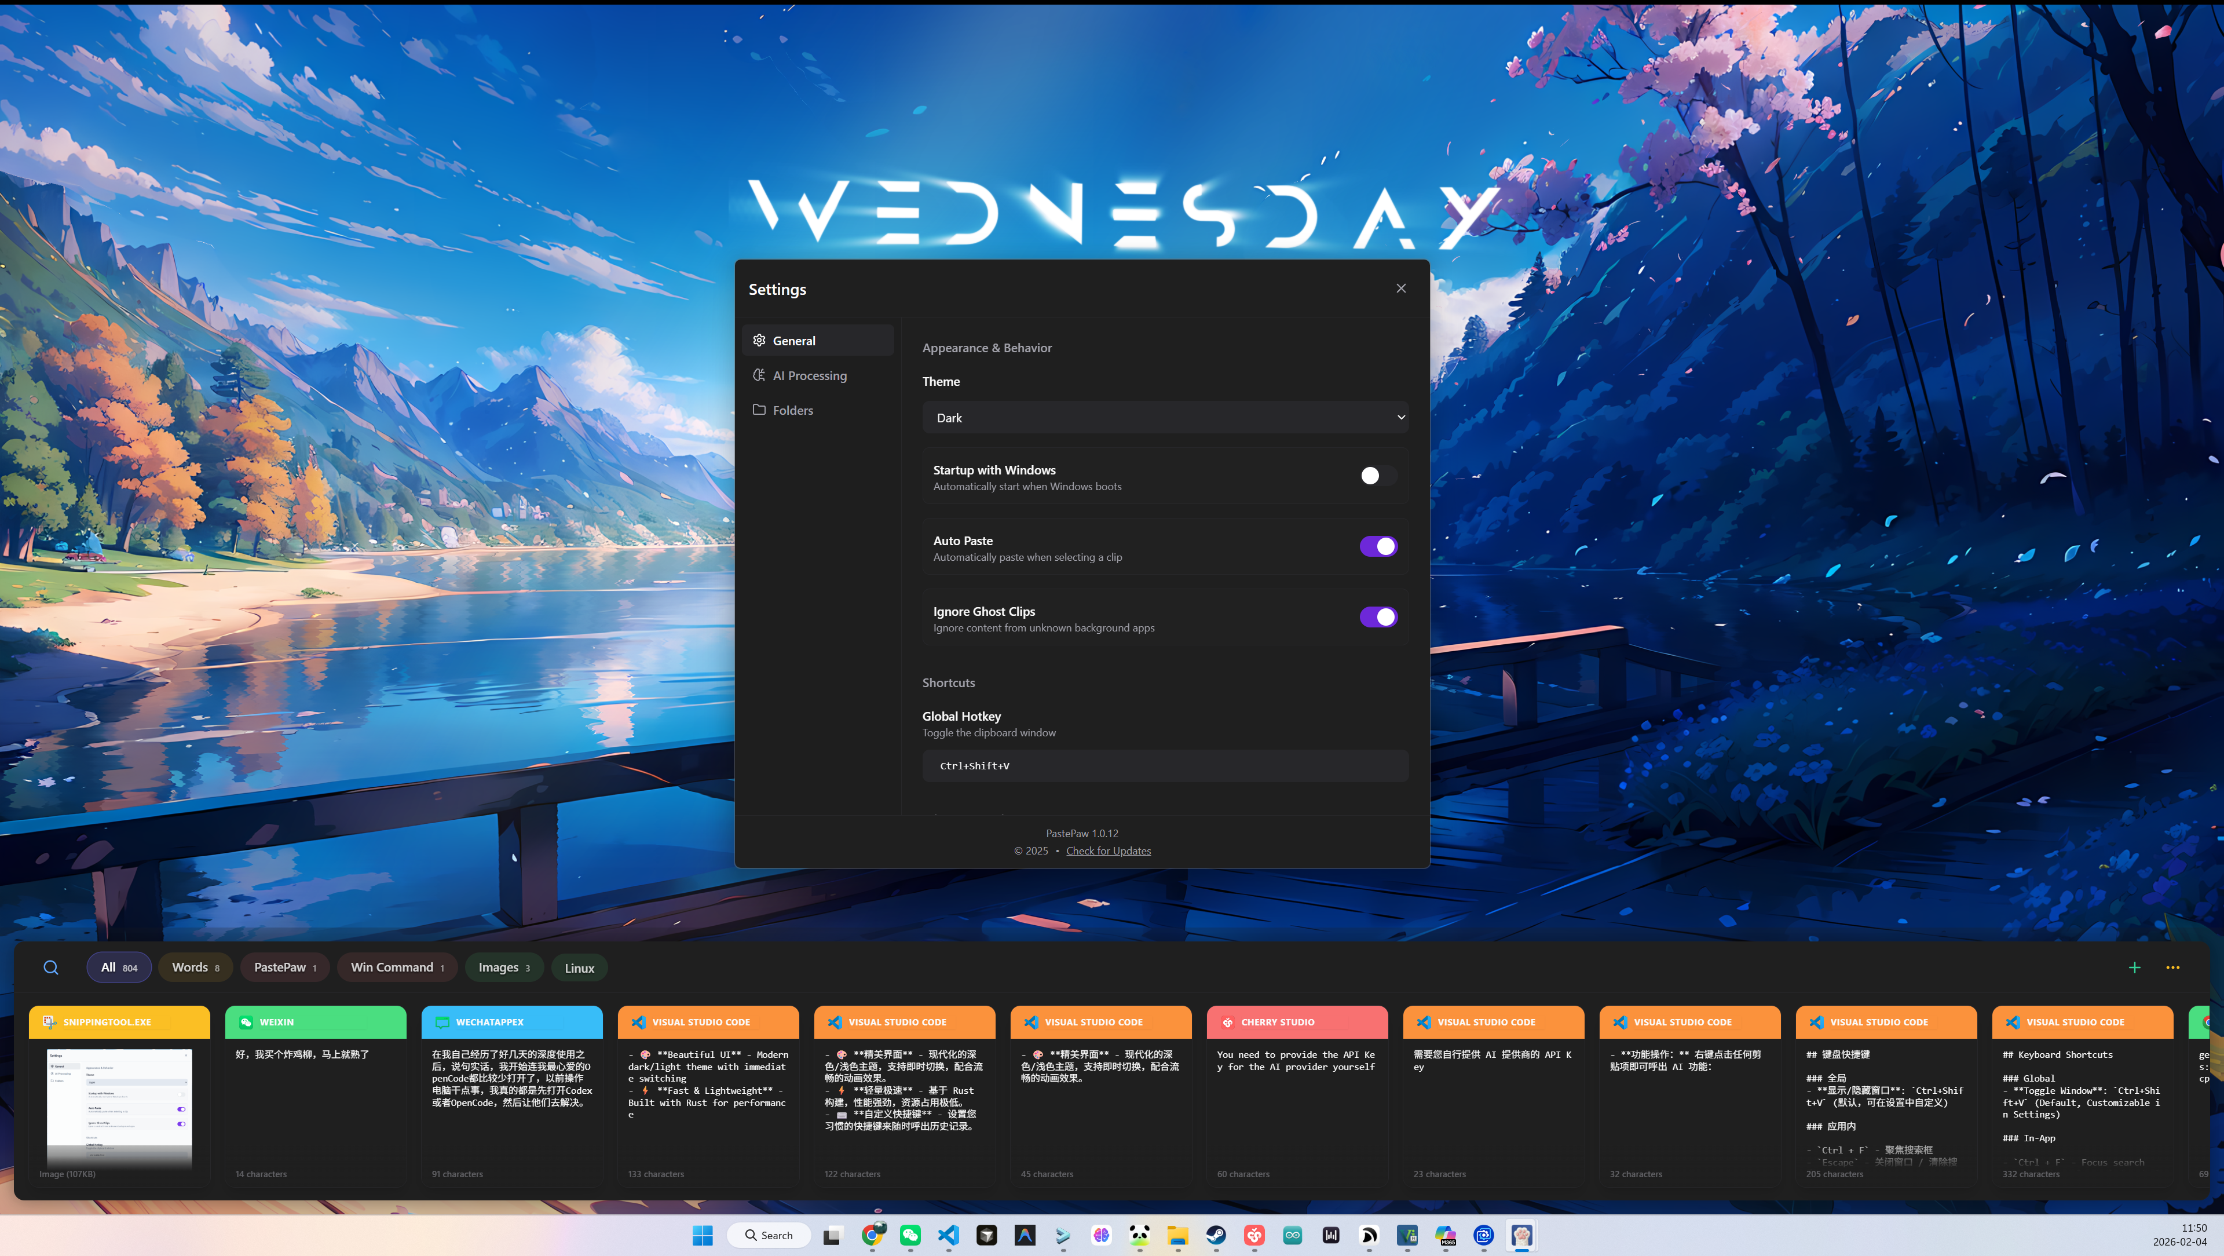The image size is (2224, 1256).
Task: Open the three-dots more options menu
Action: [2172, 967]
